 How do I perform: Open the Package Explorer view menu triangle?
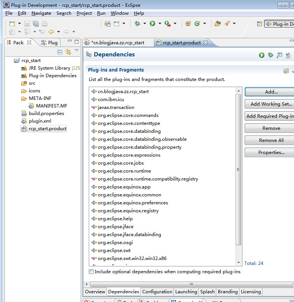click(77, 50)
